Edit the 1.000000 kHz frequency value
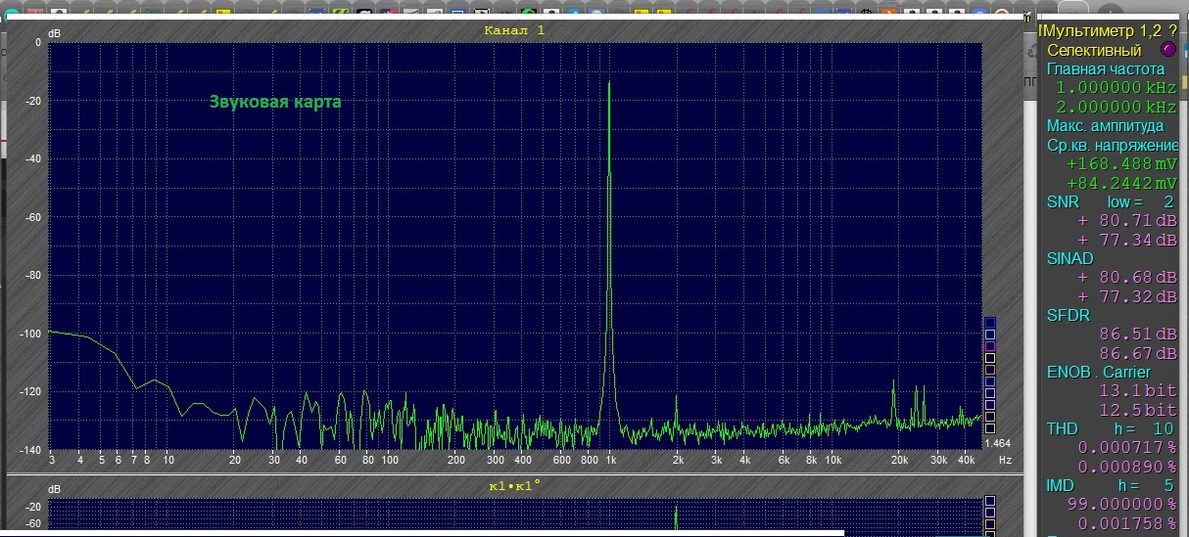Screen dimensions: 1189x537 click(x=1116, y=88)
